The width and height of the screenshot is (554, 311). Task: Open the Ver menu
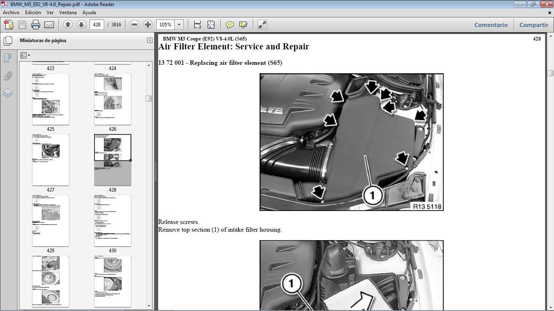pos(50,13)
